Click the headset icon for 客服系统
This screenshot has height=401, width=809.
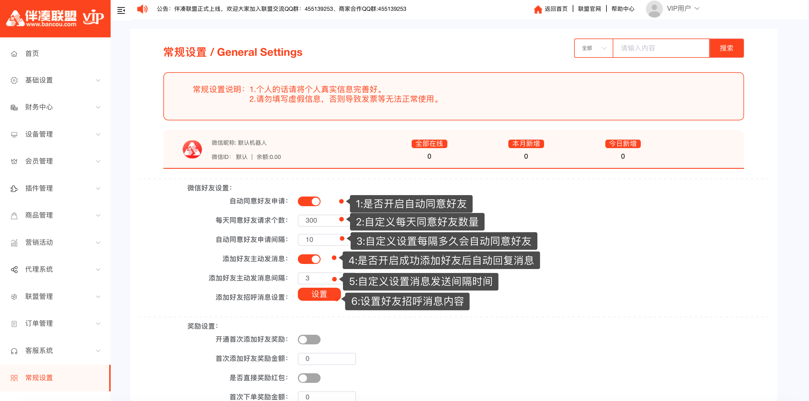point(14,351)
